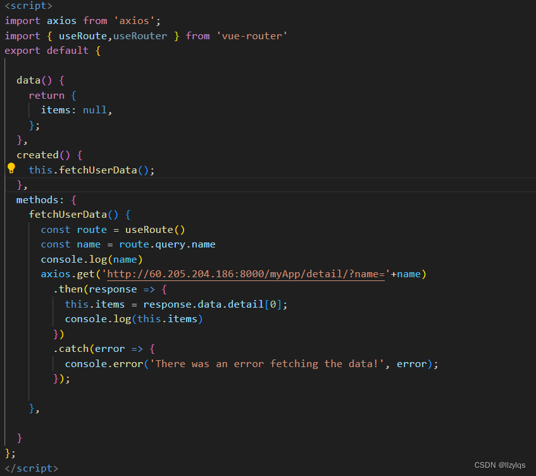Open the underlined http://60.205.204.186:8000 URL link
Screen dimensions: 536x476
click(246, 274)
